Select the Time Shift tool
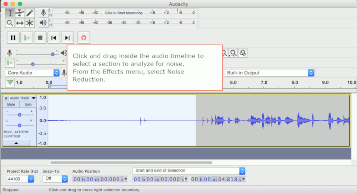 tap(20, 23)
